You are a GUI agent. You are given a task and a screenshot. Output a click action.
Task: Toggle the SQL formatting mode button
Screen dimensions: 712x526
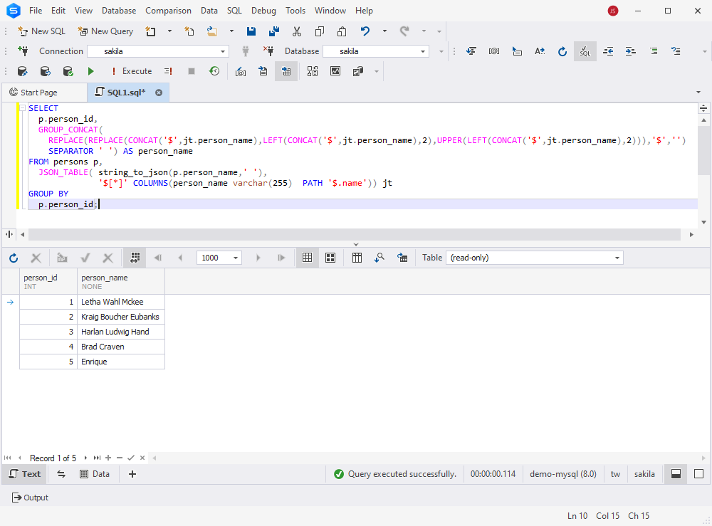pos(585,51)
